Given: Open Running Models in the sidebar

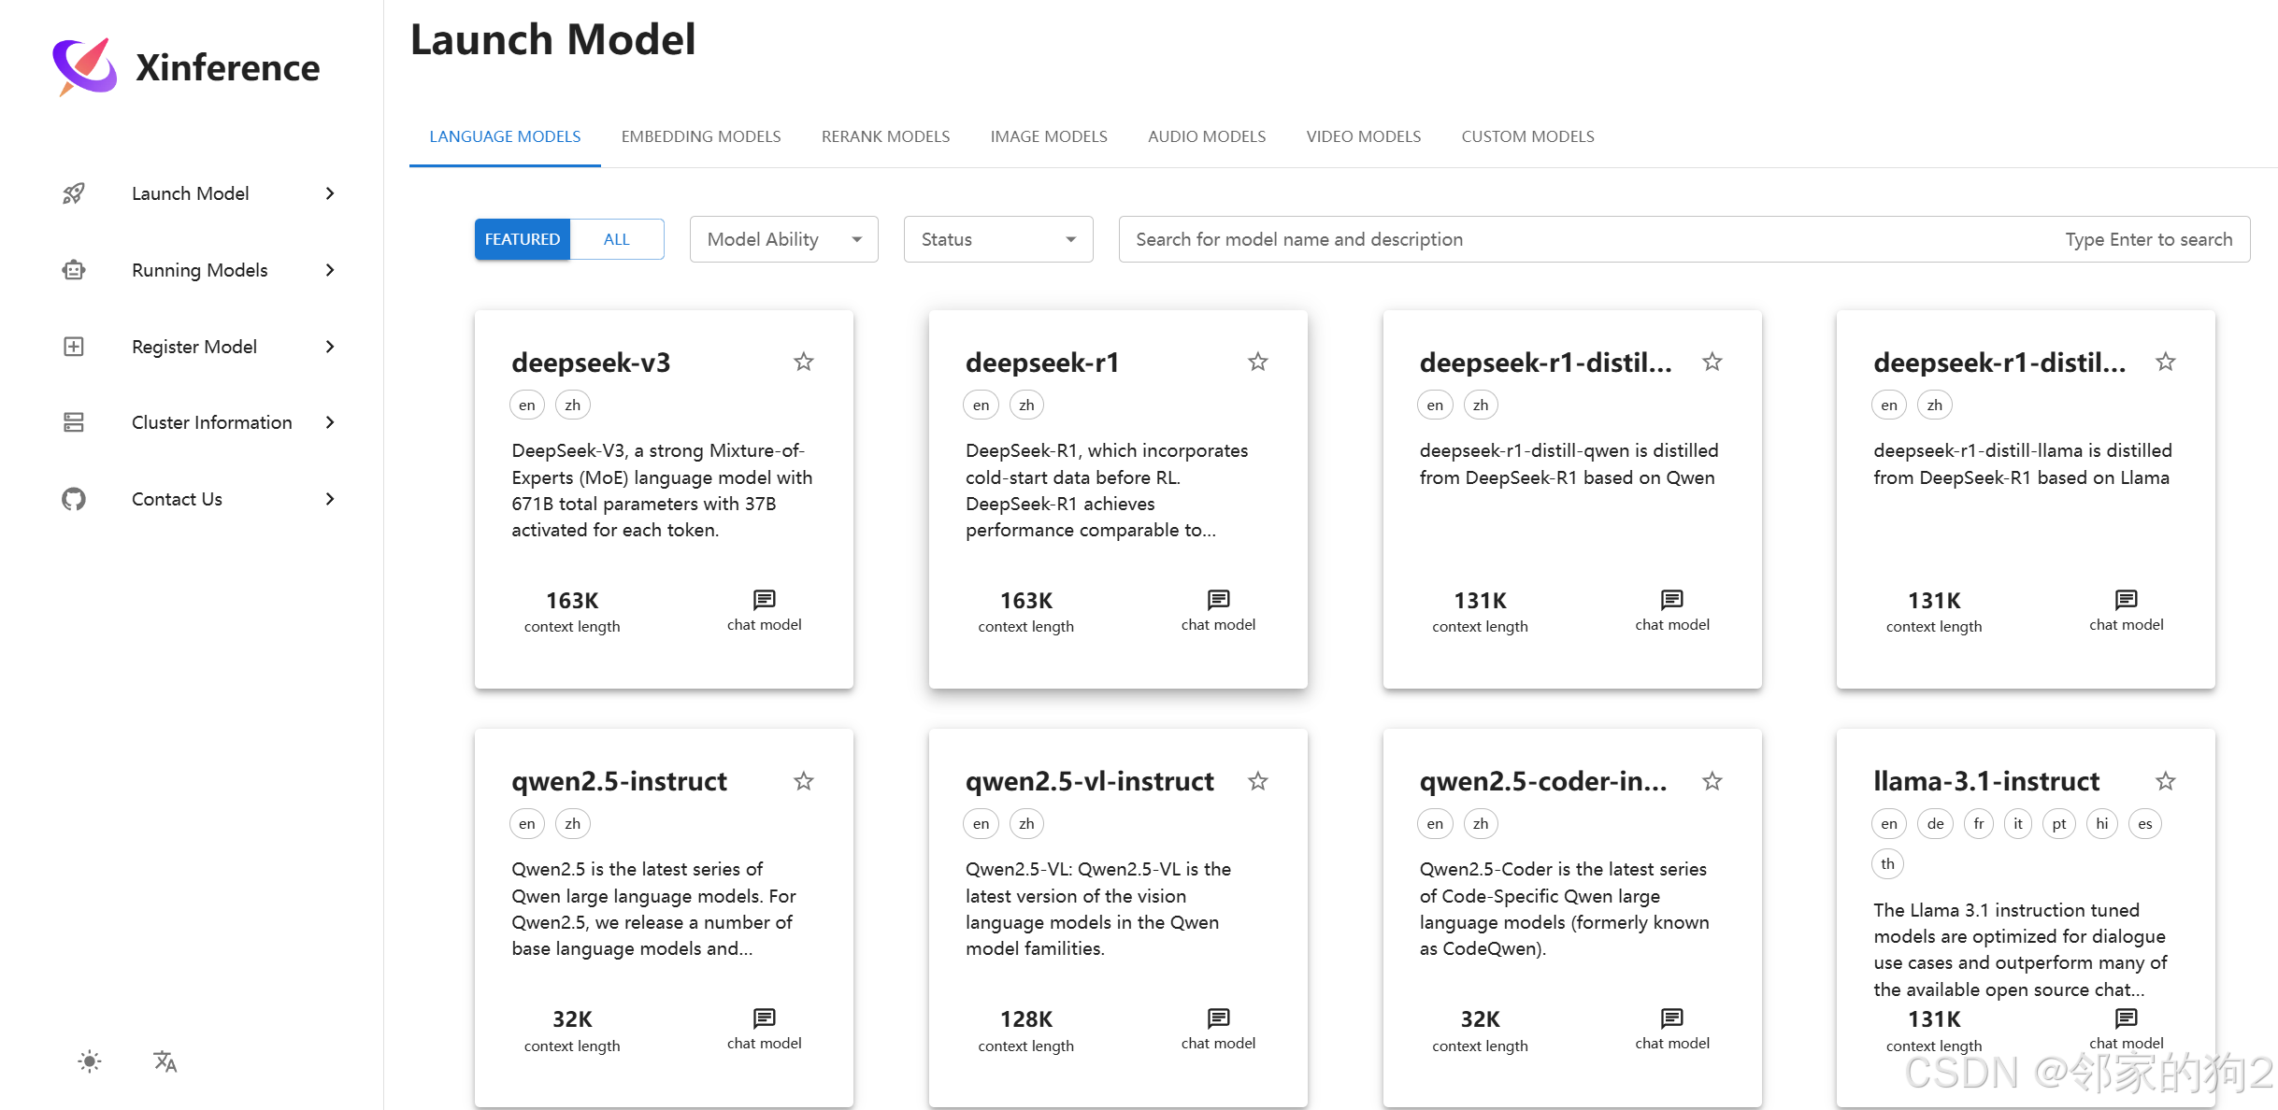Looking at the screenshot, I should pyautogui.click(x=200, y=270).
